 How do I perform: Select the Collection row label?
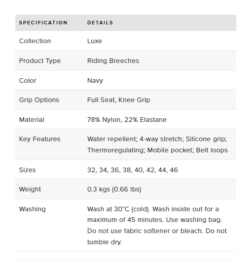click(35, 41)
